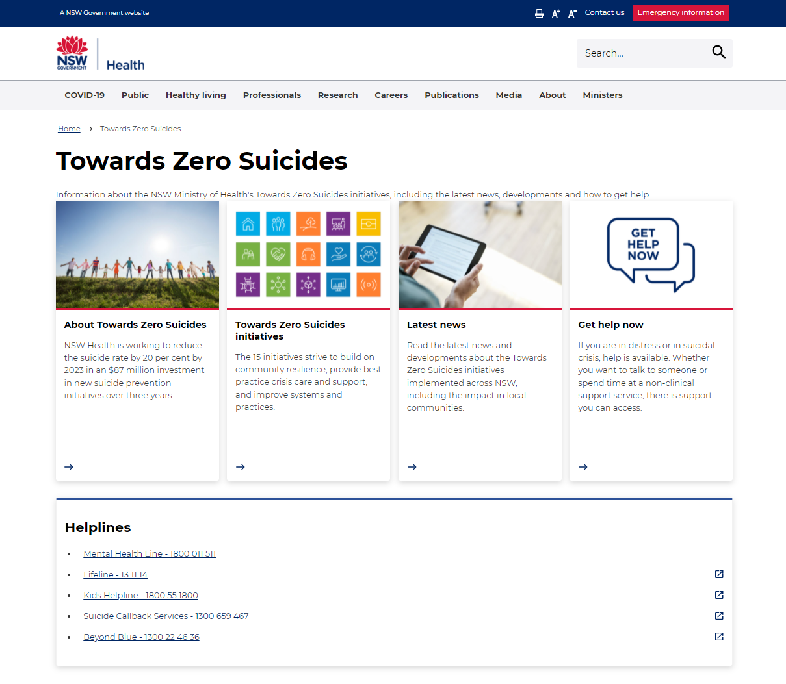Screen dimensions: 786x684
Task: Click external link icon beside Suicide Callback Services
Action: 719,616
